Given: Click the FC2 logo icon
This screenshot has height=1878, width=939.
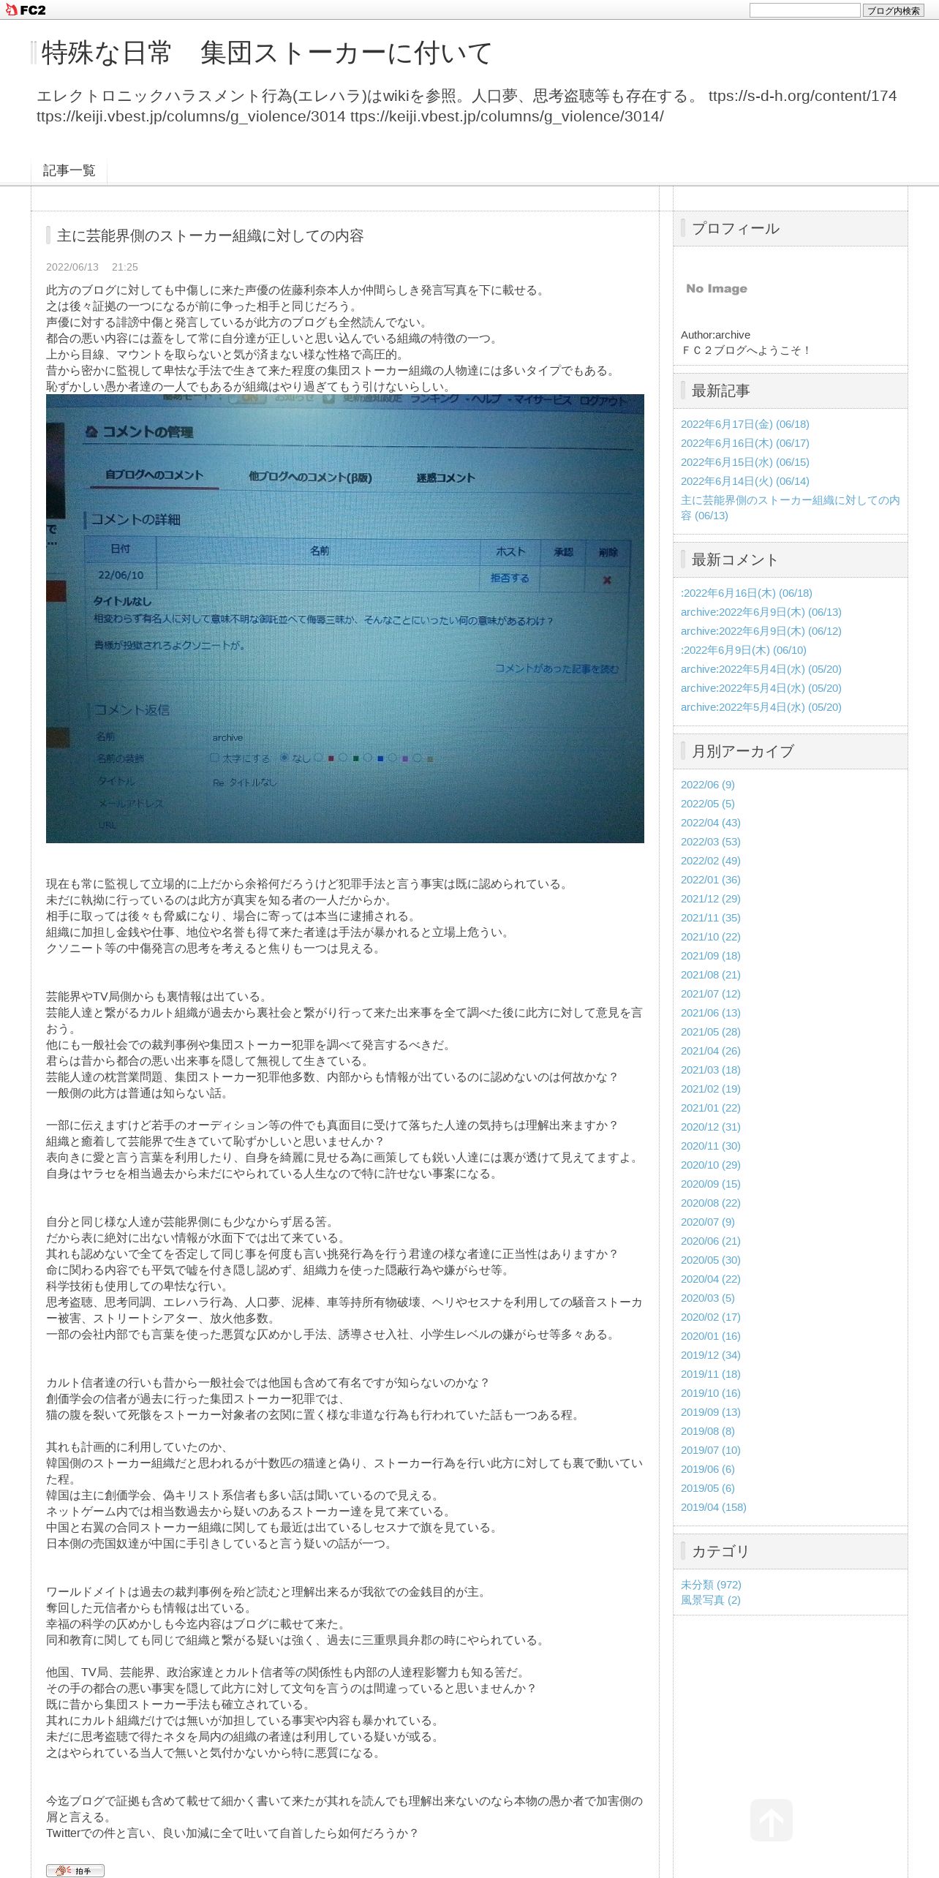Looking at the screenshot, I should (26, 10).
